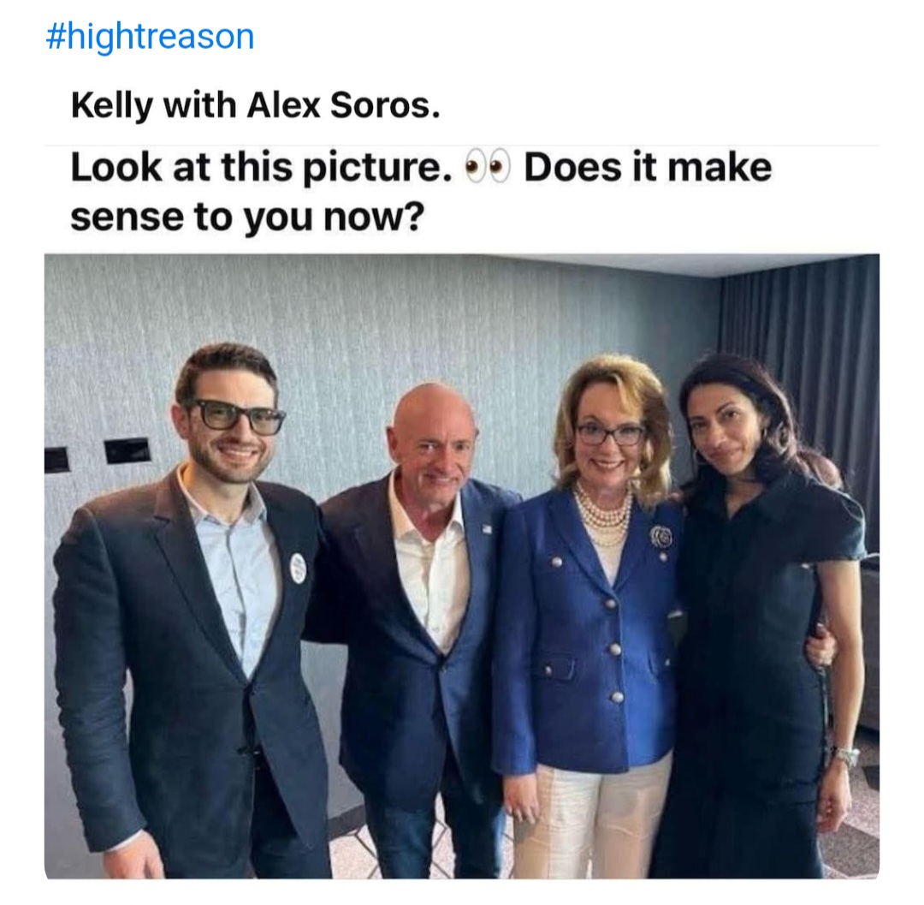The image size is (924, 905).
Task: Click the larger black rectangle on the wall
Action: (x=127, y=450)
